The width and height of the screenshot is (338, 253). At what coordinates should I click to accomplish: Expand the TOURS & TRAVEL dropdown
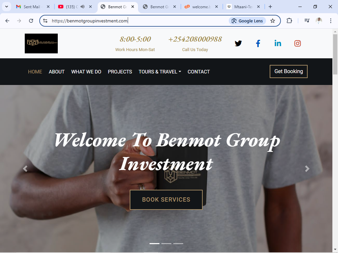tap(160, 71)
